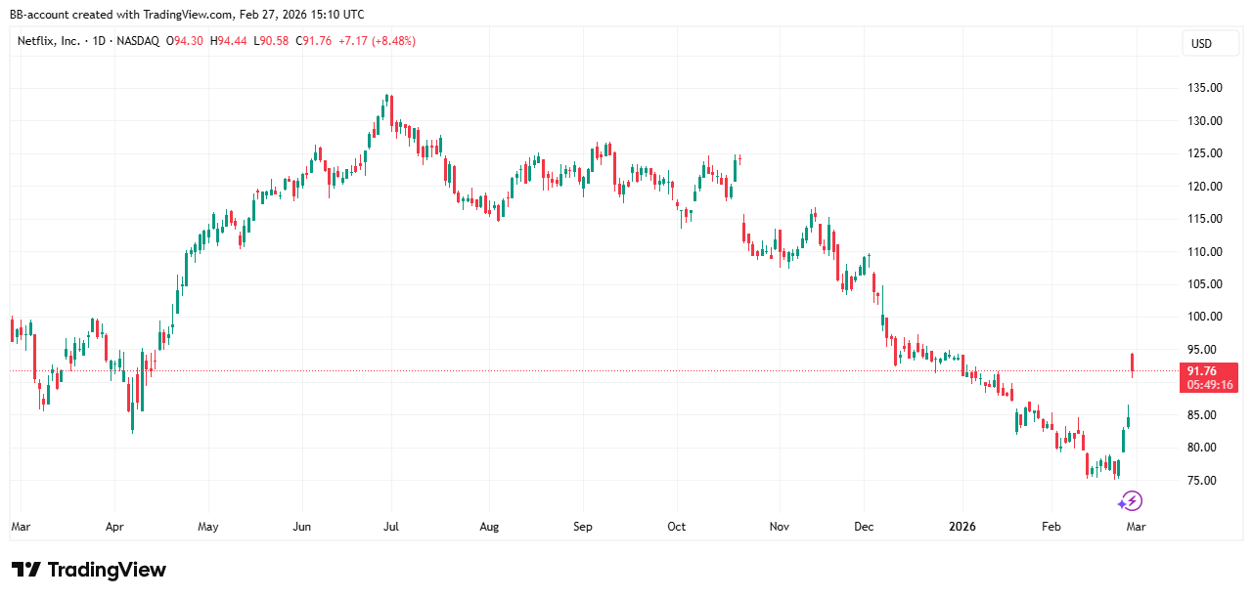Click the Mar label at the right end of the time axis
1253x599 pixels.
pos(1135,527)
